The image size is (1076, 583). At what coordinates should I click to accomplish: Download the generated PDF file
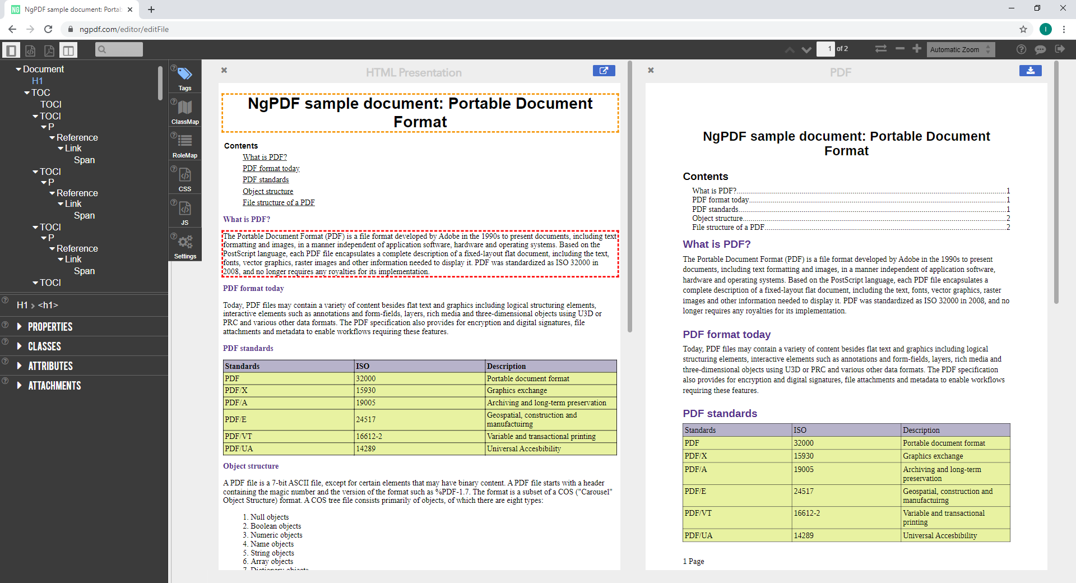(1030, 70)
